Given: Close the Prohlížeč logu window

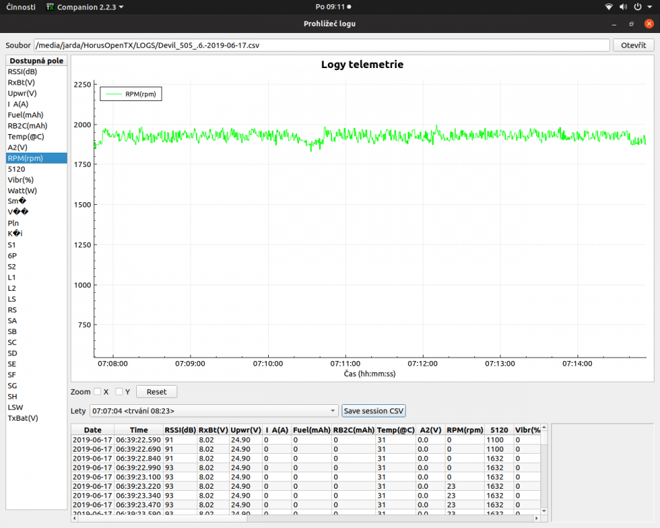Looking at the screenshot, I should [x=648, y=23].
